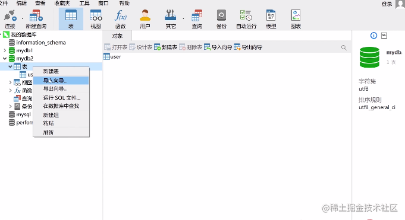This screenshot has height=220, width=405.
Task: Choose 在数据库中查找 from context menu
Action: coord(61,106)
